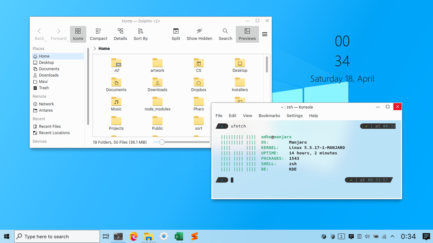This screenshot has height=243, width=433.
Task: Click the file view vertical scrollbar
Action: point(267,64)
